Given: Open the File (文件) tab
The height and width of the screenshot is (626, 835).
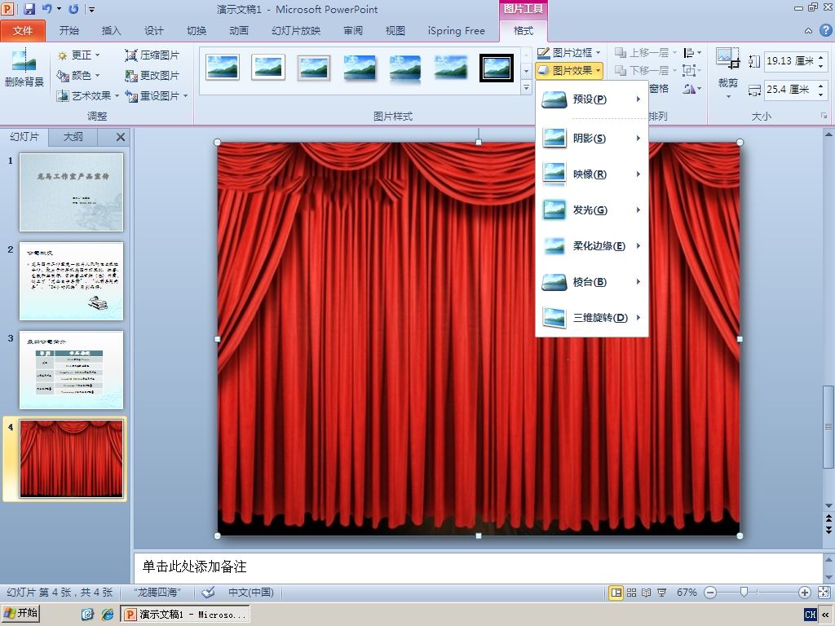Looking at the screenshot, I should tap(22, 31).
